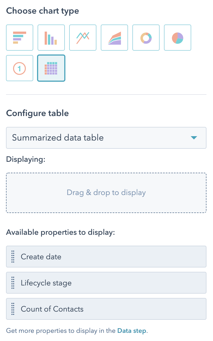Select the vertical column chart type
This screenshot has height=341, width=213.
(x=51, y=38)
